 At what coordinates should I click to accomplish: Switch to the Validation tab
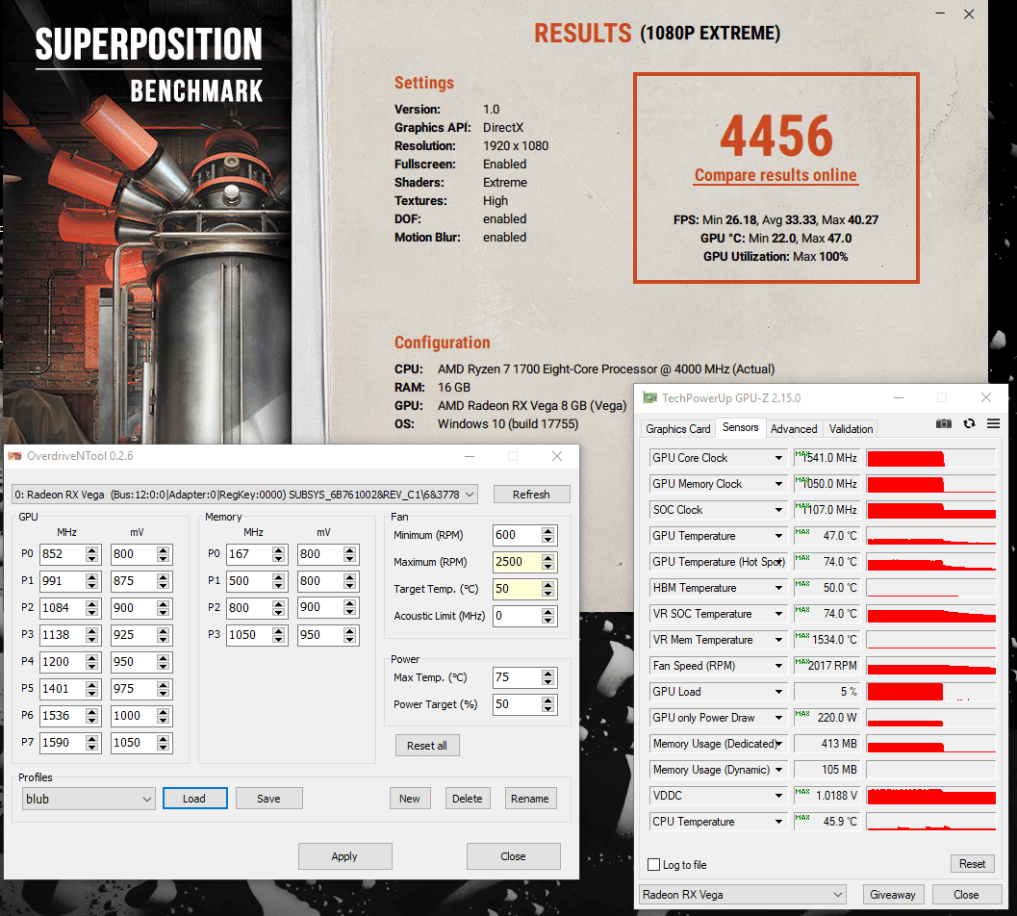pos(851,429)
